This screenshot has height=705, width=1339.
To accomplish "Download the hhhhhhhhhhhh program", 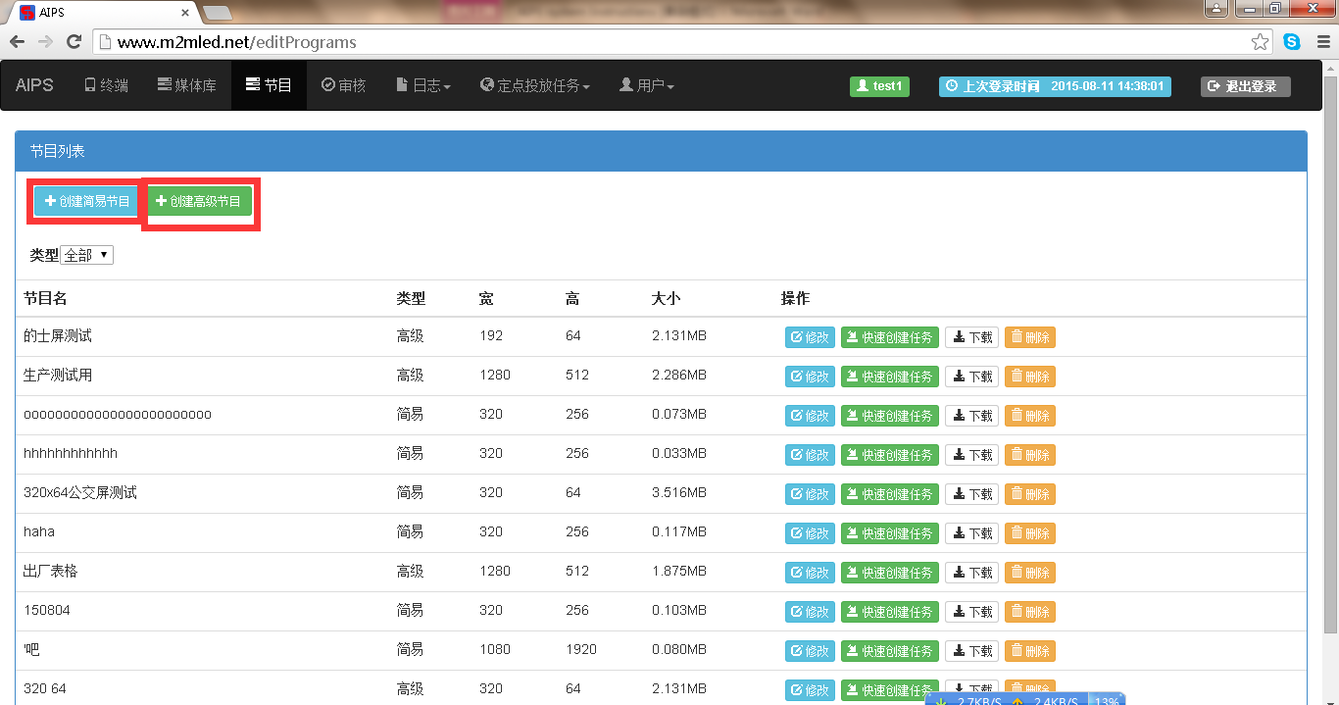I will pyautogui.click(x=971, y=455).
